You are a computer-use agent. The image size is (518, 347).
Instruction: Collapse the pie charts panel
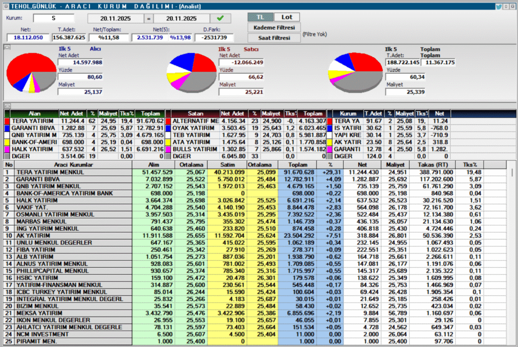tap(7, 47)
